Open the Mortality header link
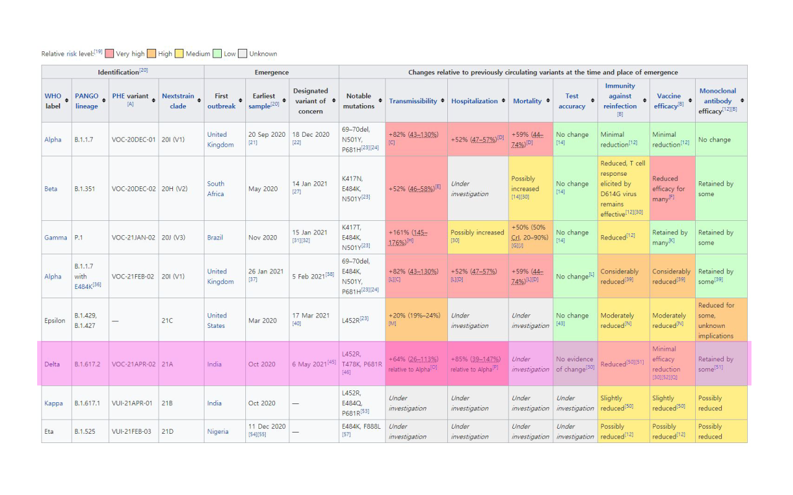 pyautogui.click(x=527, y=101)
